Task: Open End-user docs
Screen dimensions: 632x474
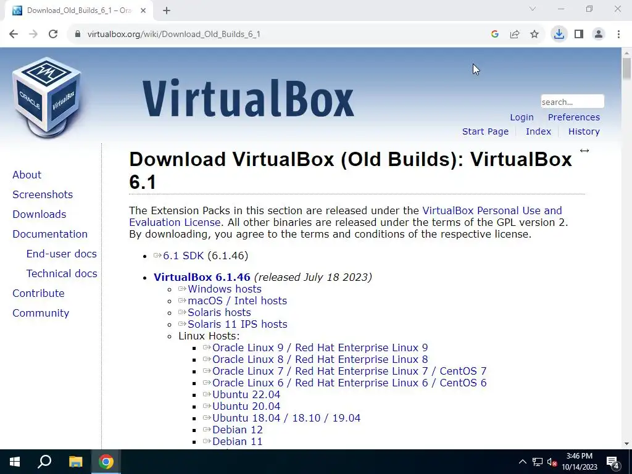Action: pos(61,254)
